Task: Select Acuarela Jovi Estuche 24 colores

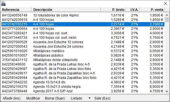Action: (83, 47)
